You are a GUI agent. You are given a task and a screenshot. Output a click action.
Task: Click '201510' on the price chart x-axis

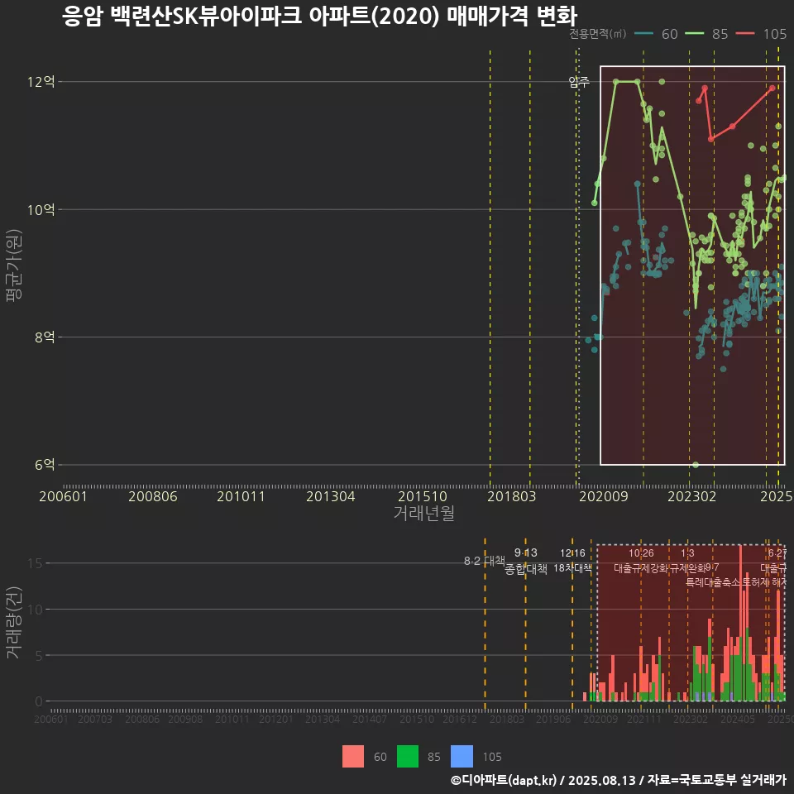423,496
